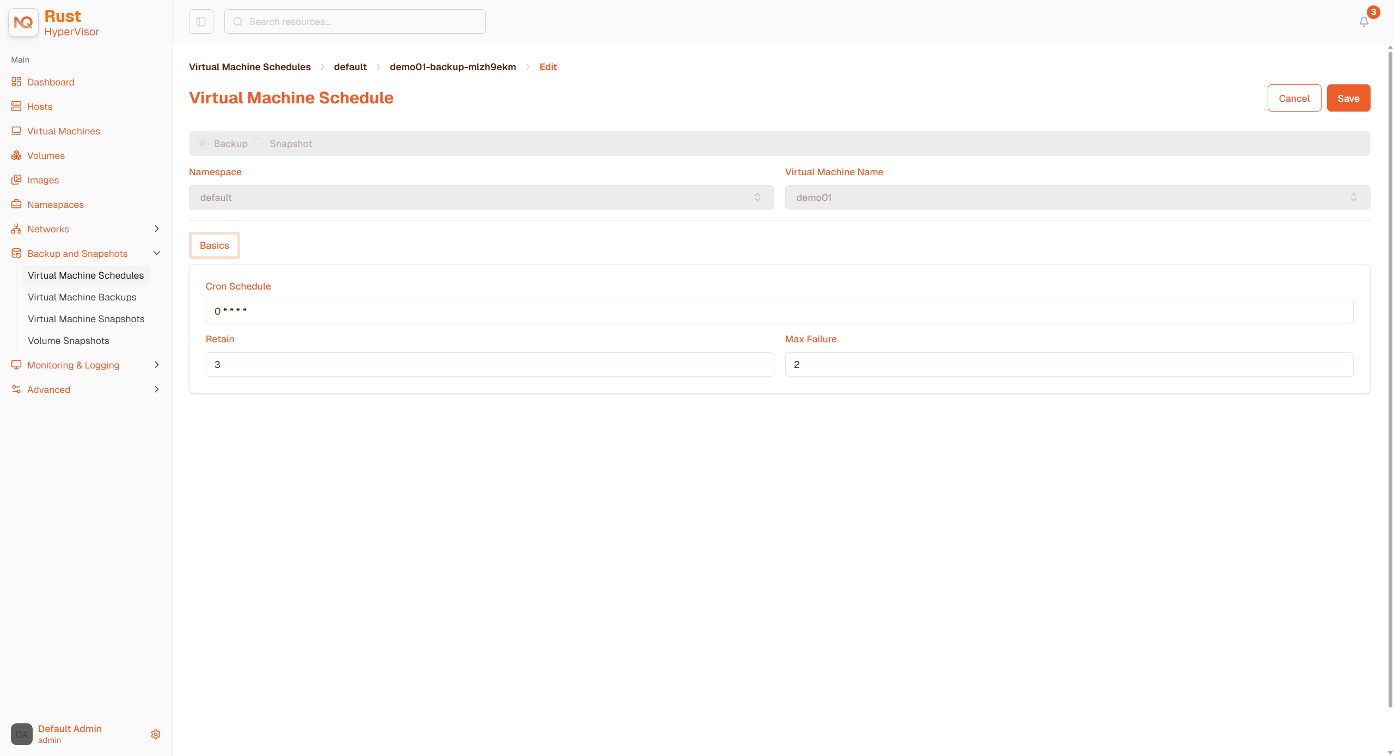Image resolution: width=1394 pixels, height=756 pixels.
Task: Click the Advanced menu label
Action: point(49,390)
